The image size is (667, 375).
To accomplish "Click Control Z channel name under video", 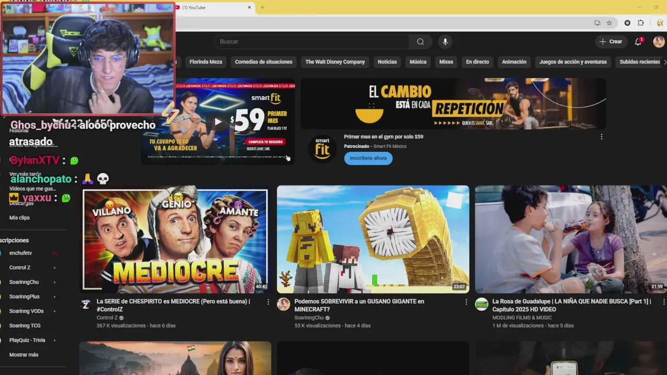I will point(107,318).
